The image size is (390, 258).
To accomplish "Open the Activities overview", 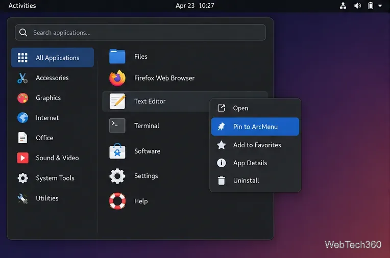I will pos(22,6).
